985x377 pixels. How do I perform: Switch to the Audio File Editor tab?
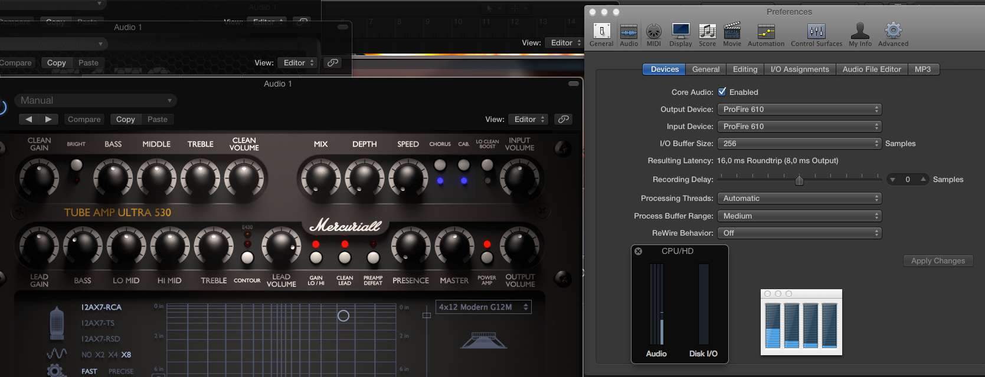click(x=871, y=69)
